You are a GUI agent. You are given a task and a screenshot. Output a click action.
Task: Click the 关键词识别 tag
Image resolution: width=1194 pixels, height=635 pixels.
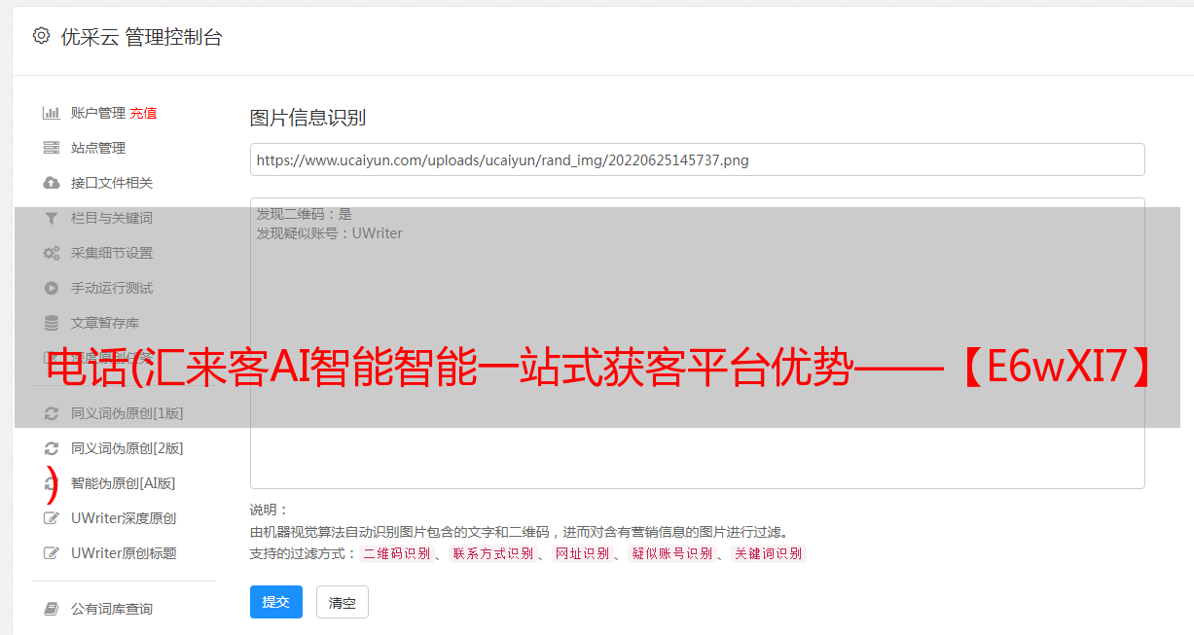point(769,553)
